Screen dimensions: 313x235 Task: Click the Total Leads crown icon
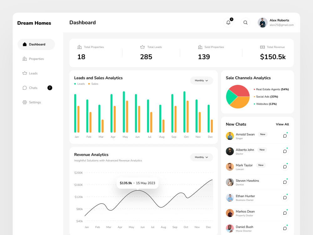[x=142, y=47]
